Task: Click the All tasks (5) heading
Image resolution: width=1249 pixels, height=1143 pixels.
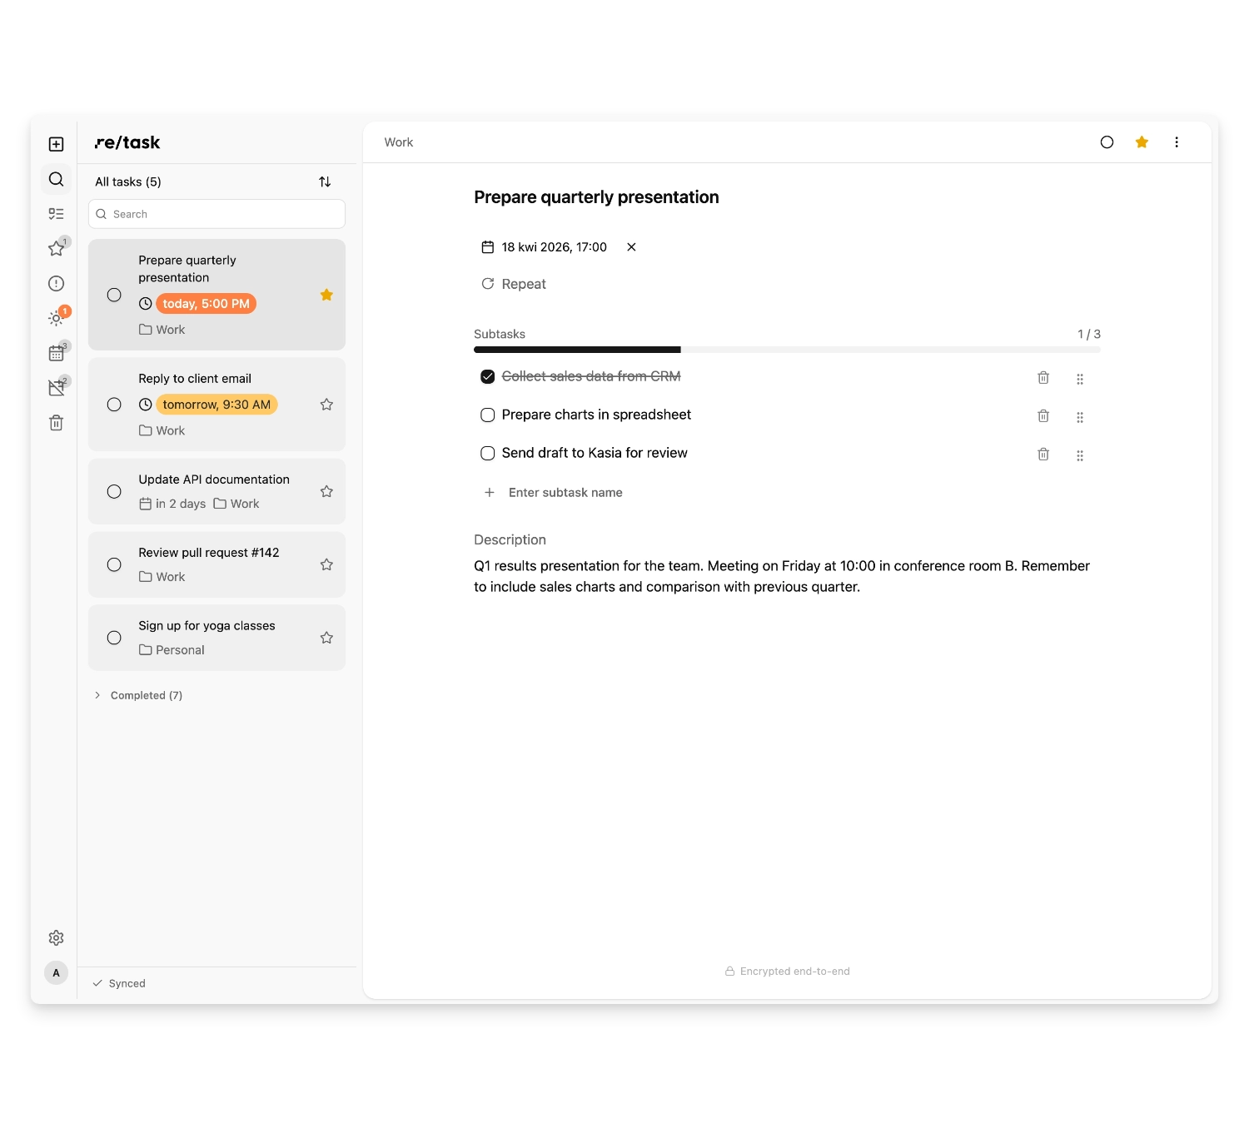Action: tap(128, 181)
